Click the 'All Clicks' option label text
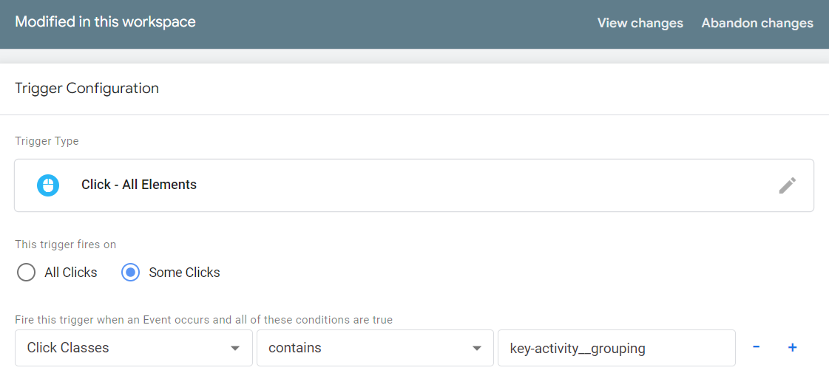 70,273
